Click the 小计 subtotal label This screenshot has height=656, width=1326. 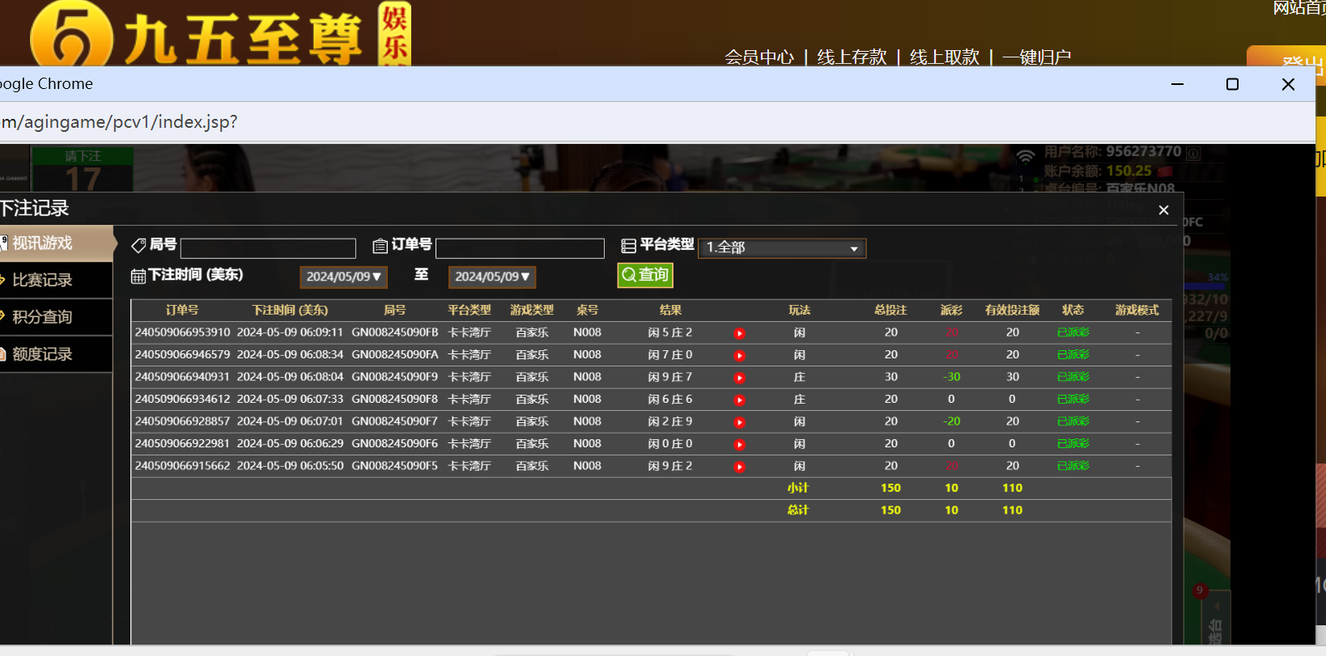pos(798,489)
